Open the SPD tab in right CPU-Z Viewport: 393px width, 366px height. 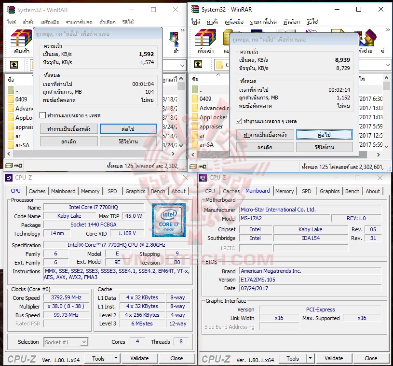tap(306, 191)
